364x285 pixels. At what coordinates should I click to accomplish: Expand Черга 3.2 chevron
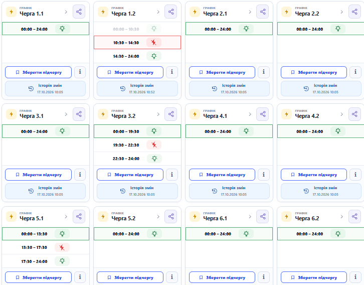tap(158, 114)
